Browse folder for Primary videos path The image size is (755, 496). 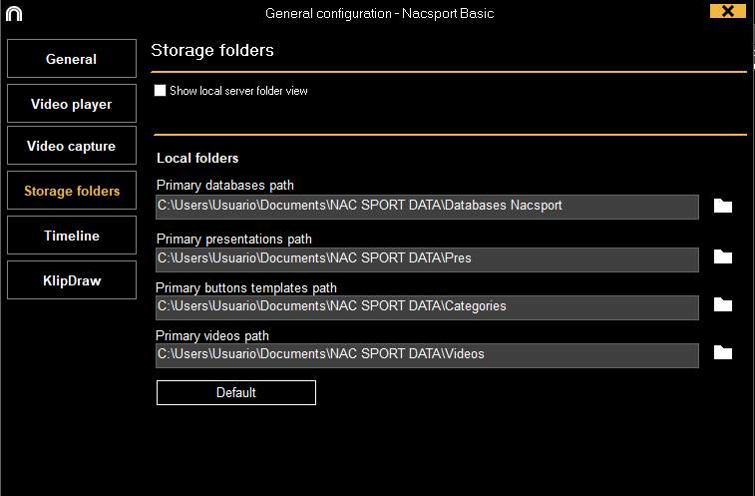pos(723,353)
